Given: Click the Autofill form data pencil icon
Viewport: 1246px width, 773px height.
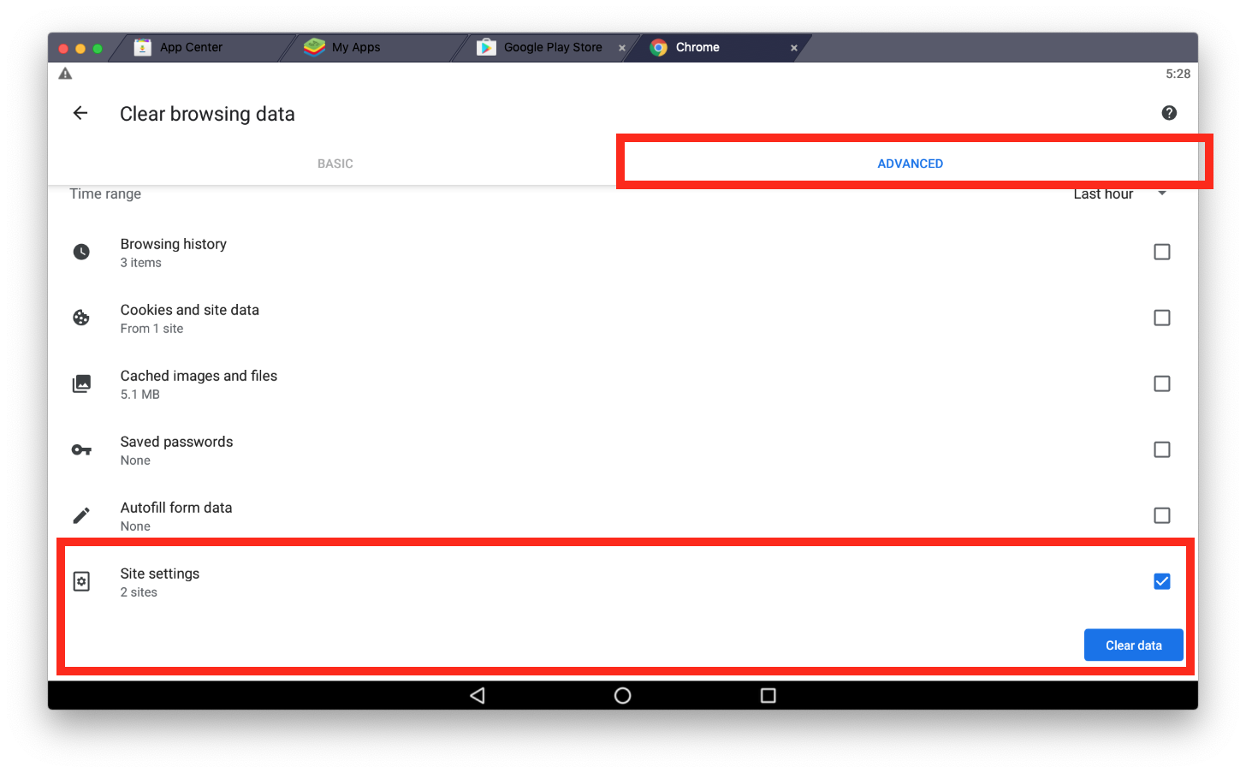Looking at the screenshot, I should click(81, 515).
